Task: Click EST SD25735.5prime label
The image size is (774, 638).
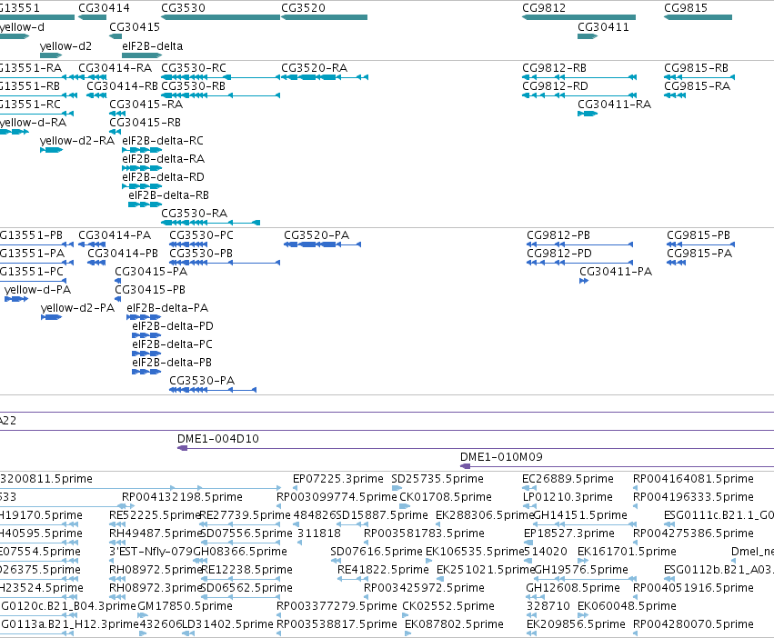Action: tap(437, 479)
